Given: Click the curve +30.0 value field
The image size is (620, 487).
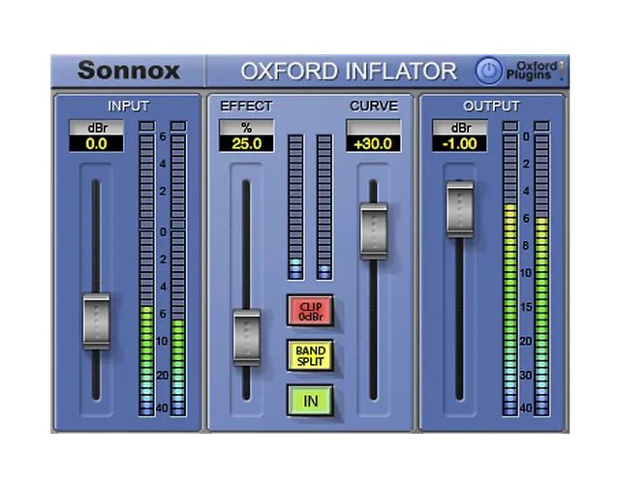Looking at the screenshot, I should point(374,144).
